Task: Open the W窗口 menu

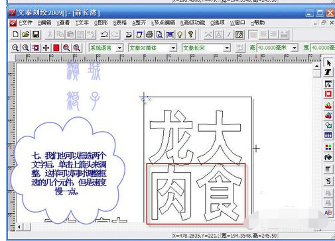Action: click(237, 23)
